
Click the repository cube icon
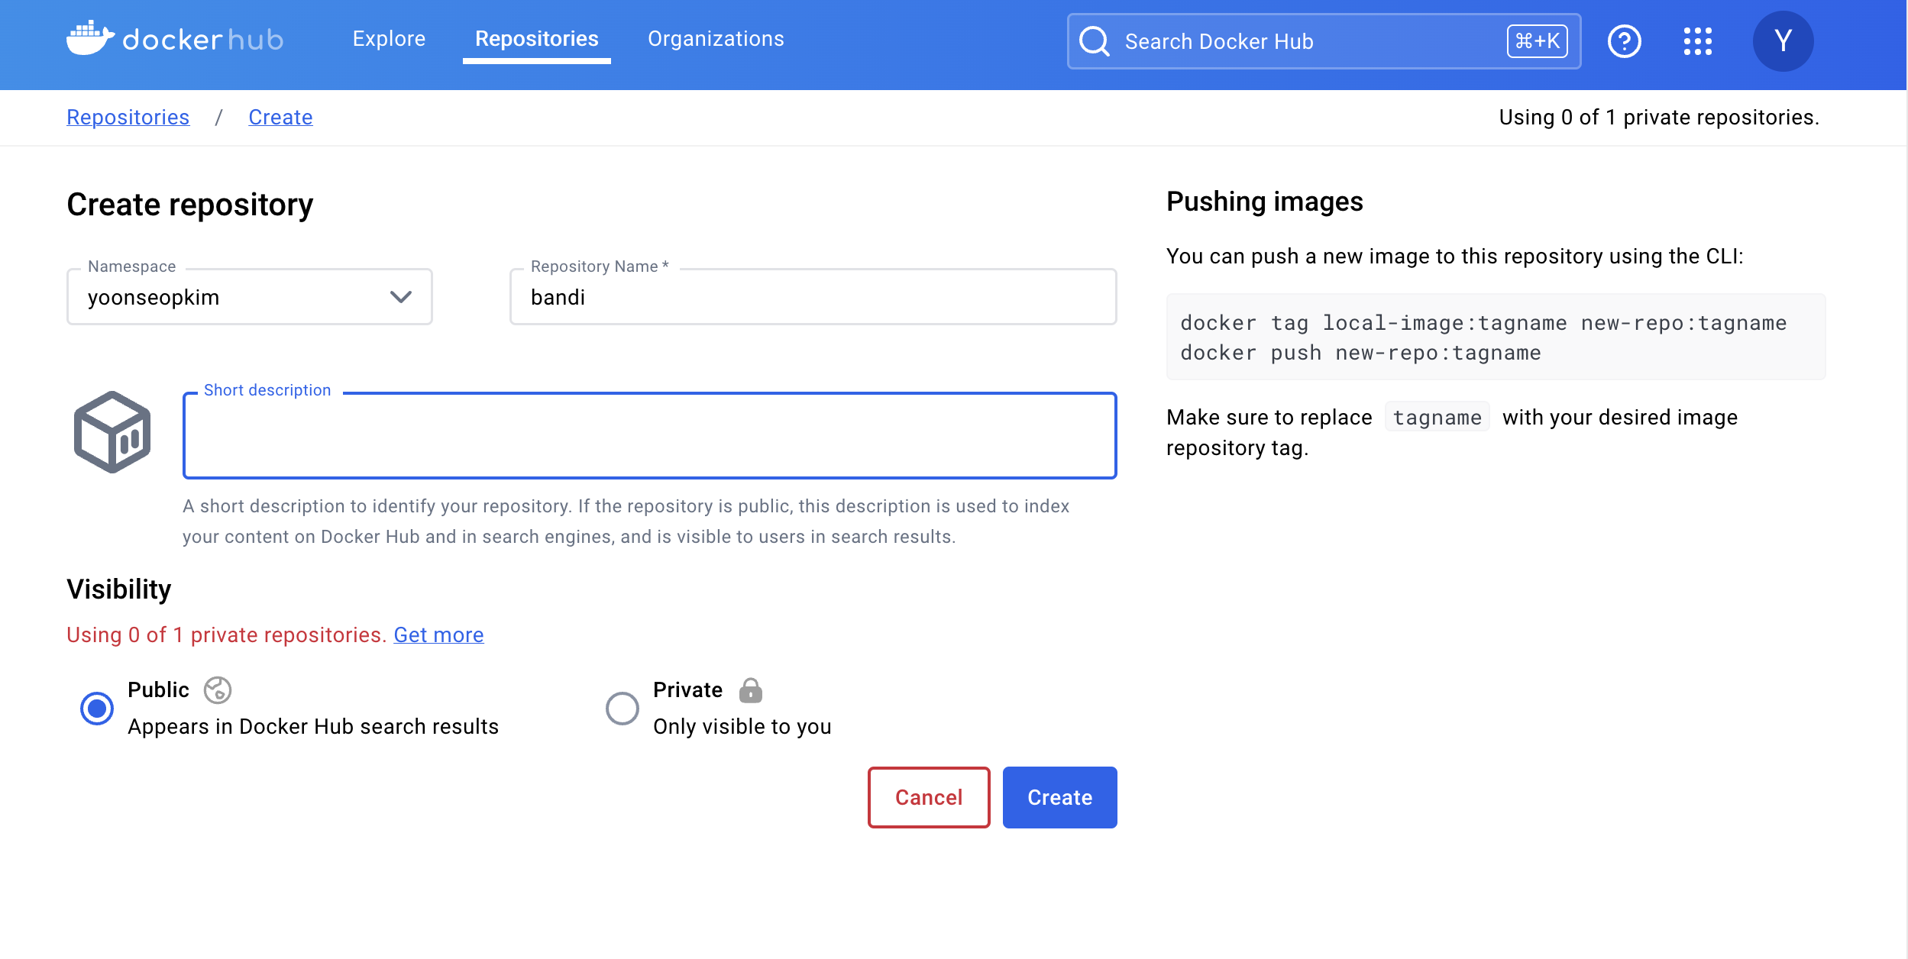pyautogui.click(x=112, y=432)
